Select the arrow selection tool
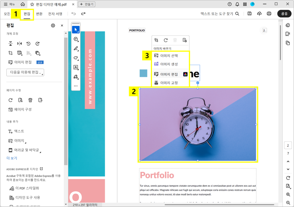The image size is (294, 207). point(76,30)
